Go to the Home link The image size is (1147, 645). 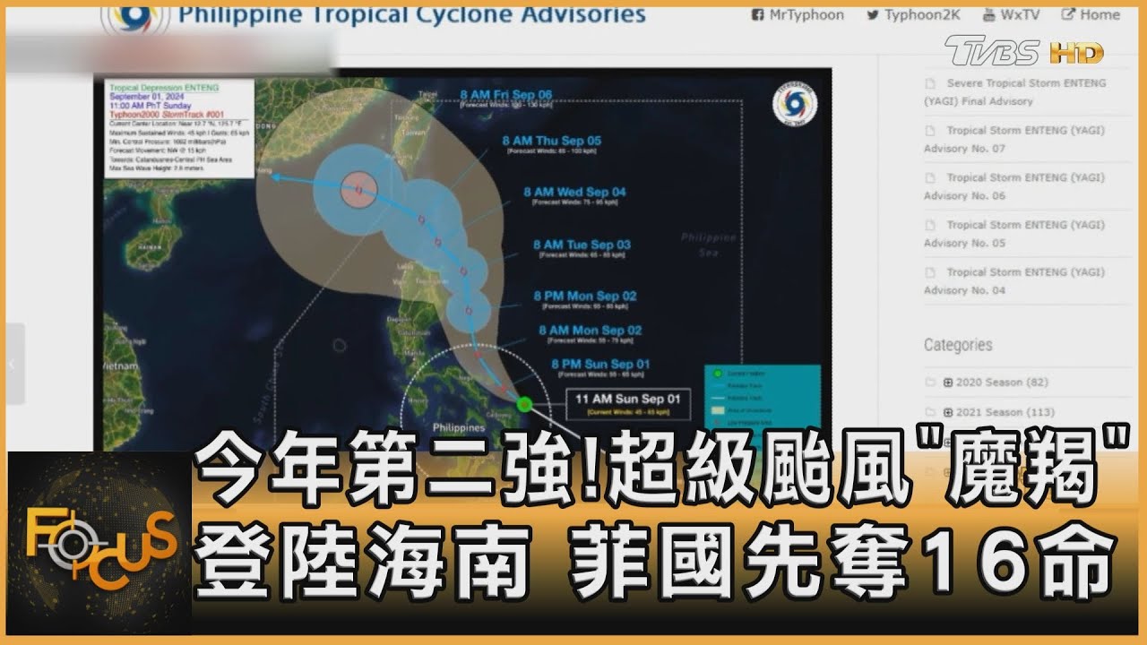click(x=1091, y=15)
